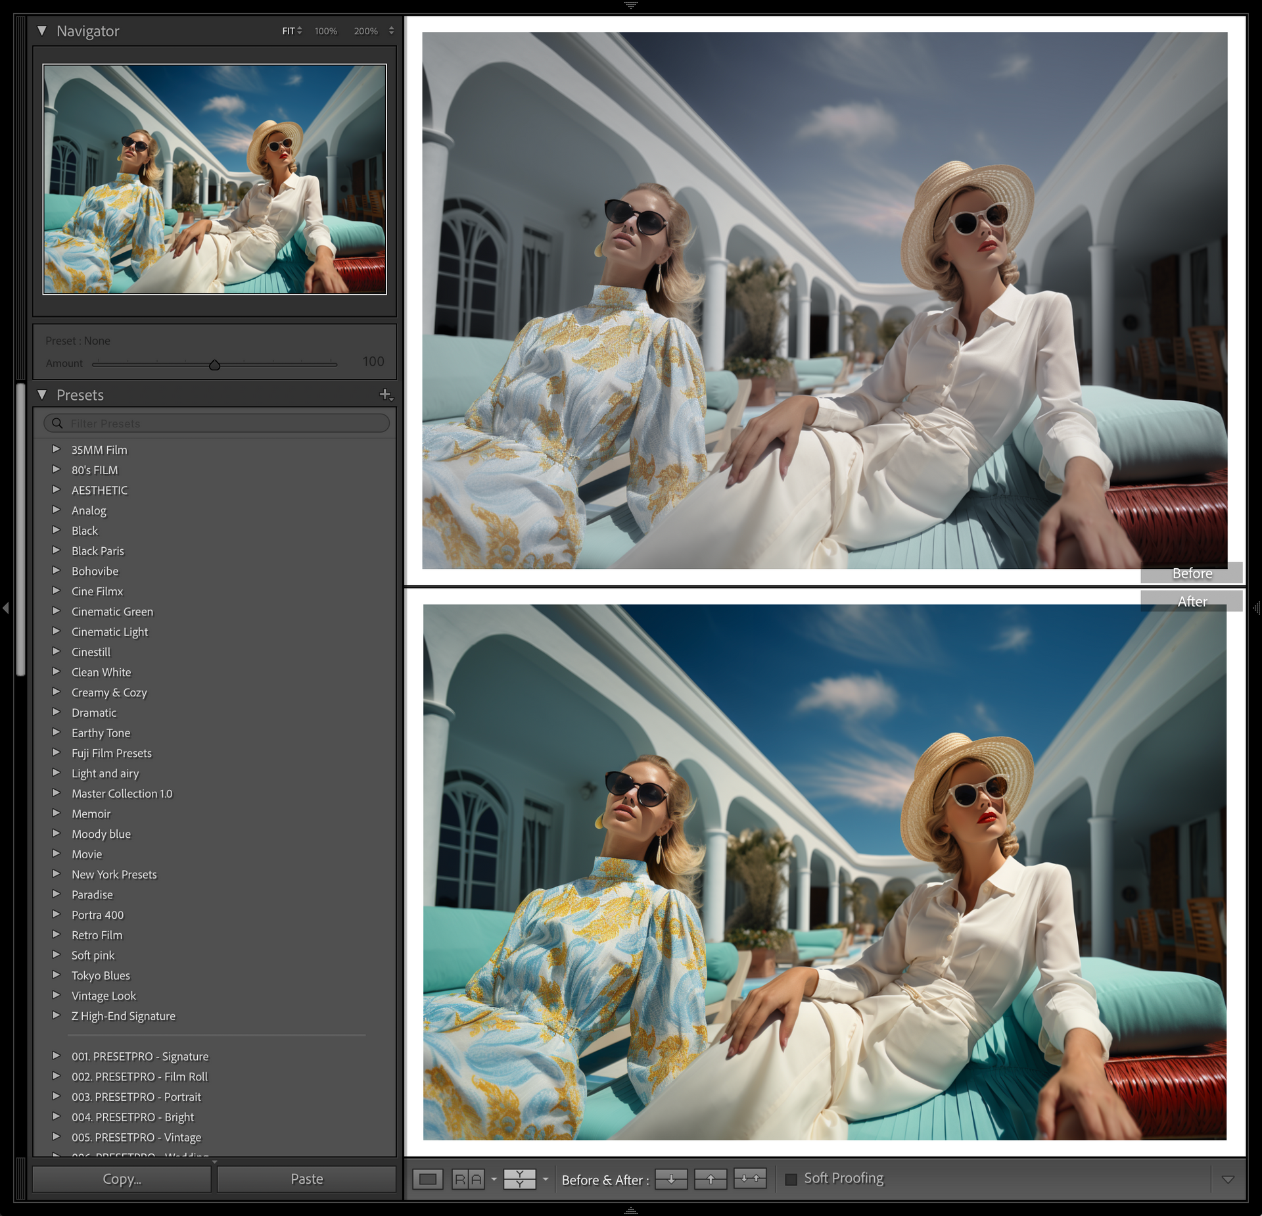Viewport: 1262px width, 1216px height.
Task: Swap Before and After settings via swap icon
Action: pos(751,1179)
